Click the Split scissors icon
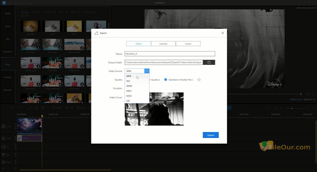The height and width of the screenshot is (172, 317). 36,108
